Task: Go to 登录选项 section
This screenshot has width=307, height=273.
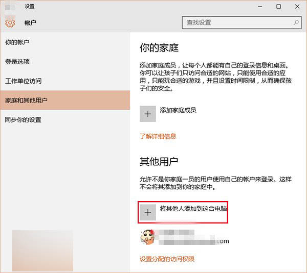Action: click(17, 61)
